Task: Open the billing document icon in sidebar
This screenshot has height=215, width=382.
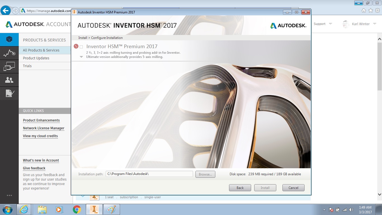Action: click(9, 93)
